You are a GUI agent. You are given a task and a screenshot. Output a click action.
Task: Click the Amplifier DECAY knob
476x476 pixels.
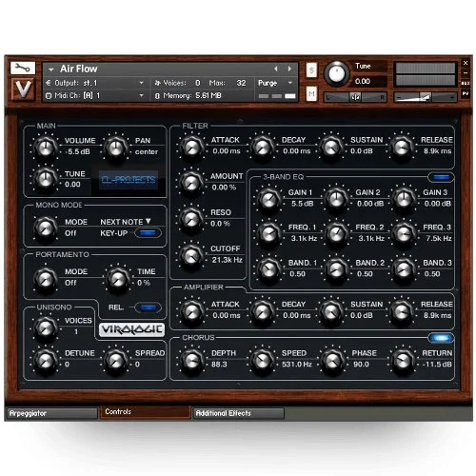[x=262, y=311]
